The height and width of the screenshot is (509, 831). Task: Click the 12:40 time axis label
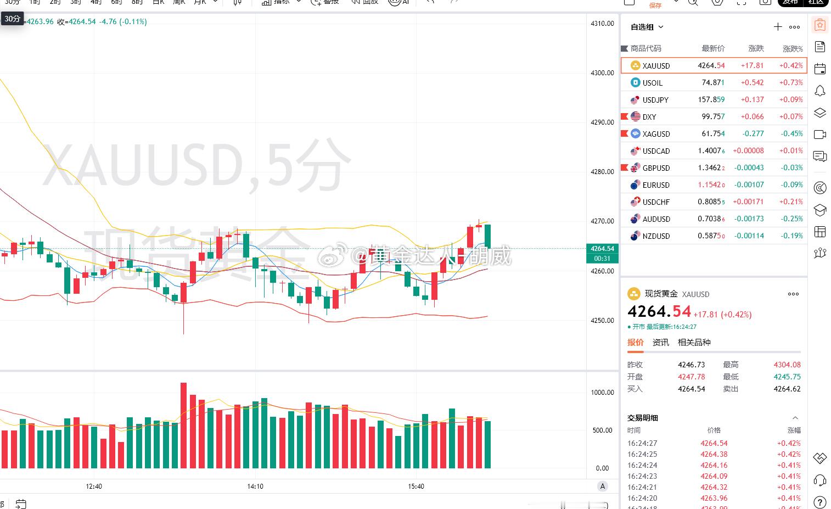[94, 486]
